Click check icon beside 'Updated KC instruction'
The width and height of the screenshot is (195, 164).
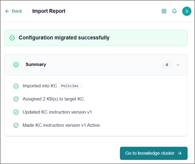[16, 112]
